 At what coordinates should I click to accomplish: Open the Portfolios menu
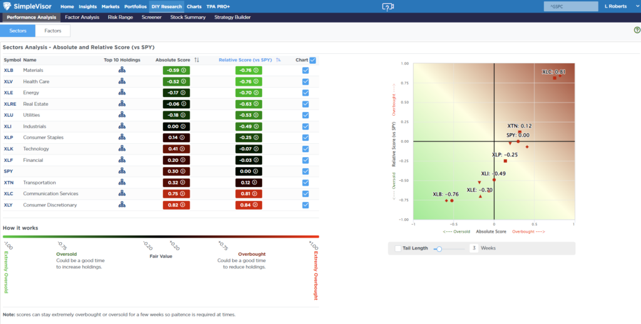[x=135, y=6]
